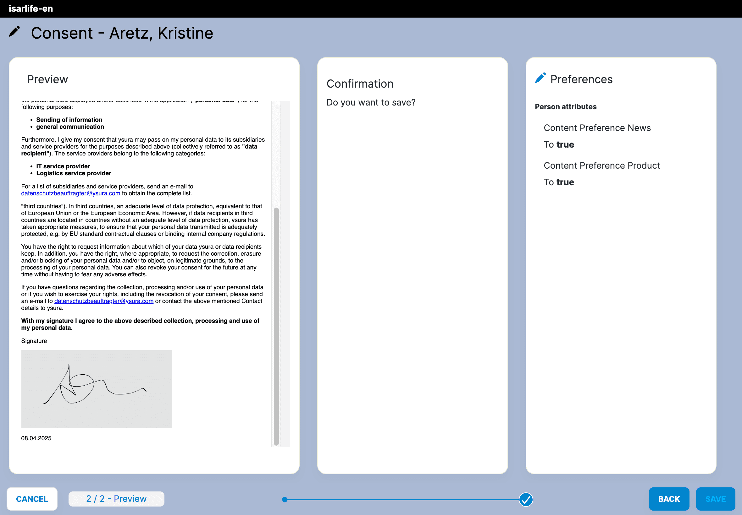The image size is (742, 515).
Task: Click the Person attributes section label
Action: pyautogui.click(x=565, y=107)
